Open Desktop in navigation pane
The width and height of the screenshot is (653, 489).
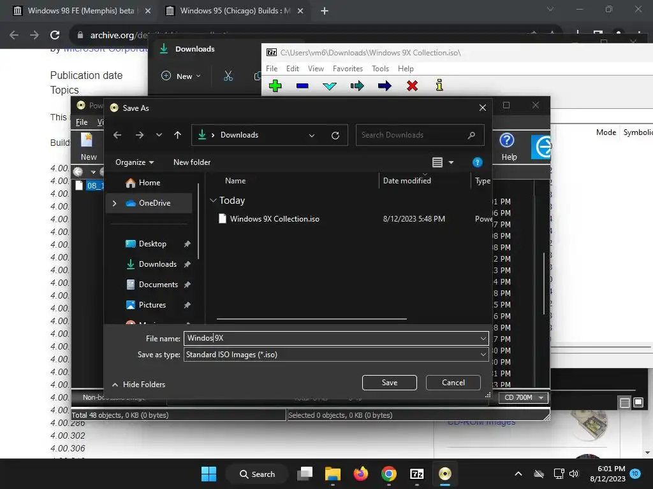[x=152, y=244]
